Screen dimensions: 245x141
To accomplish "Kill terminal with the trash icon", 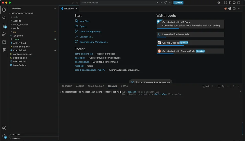I will [223, 86].
